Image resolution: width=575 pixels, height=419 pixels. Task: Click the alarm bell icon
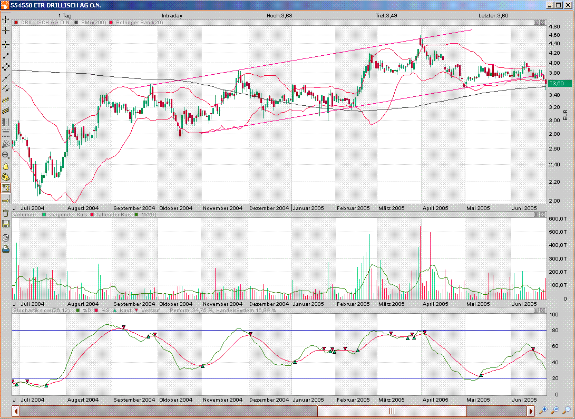coord(6,166)
